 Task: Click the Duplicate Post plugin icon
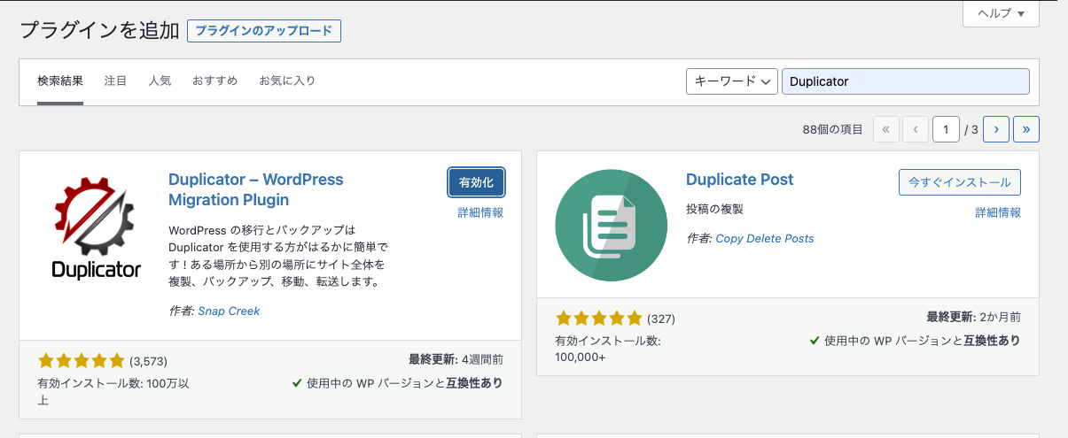click(x=612, y=226)
